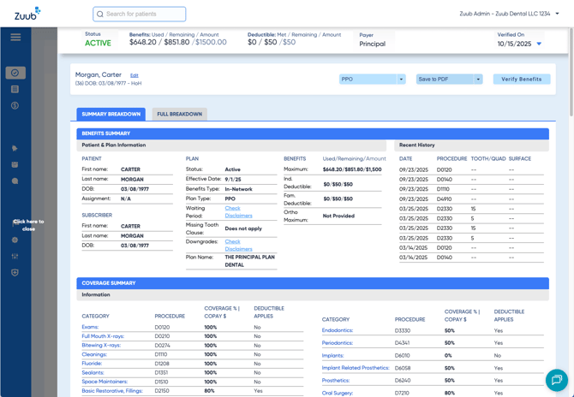Click the Endodontics category link
The width and height of the screenshot is (574, 397).
point(338,330)
